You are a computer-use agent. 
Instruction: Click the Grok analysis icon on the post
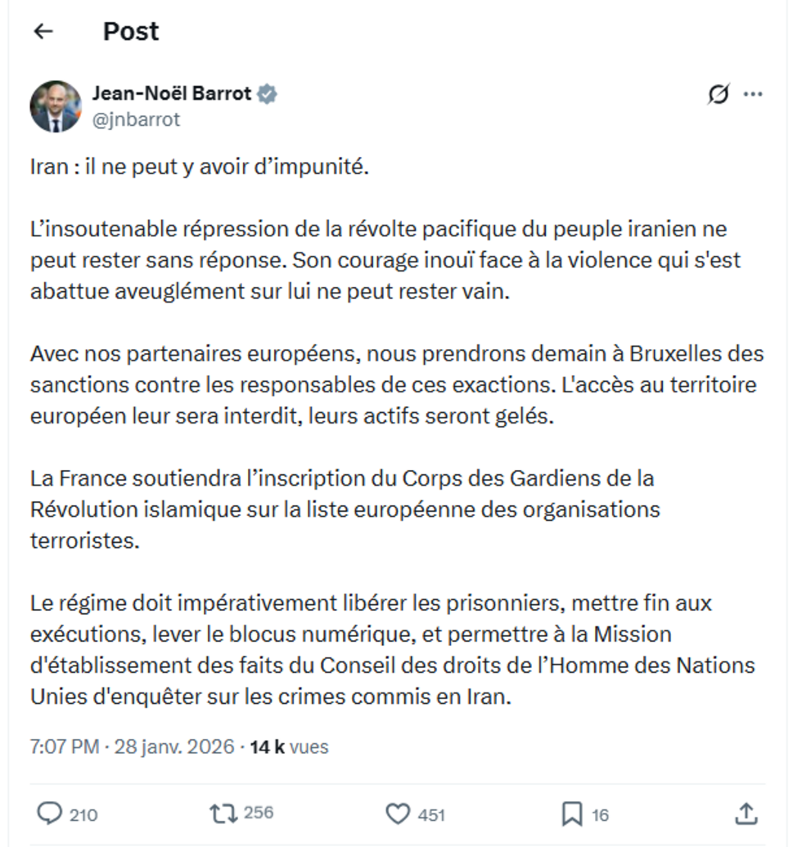click(x=717, y=95)
